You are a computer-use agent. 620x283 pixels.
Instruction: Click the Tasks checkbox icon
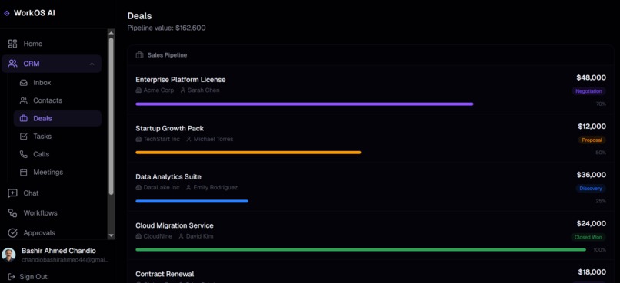click(x=24, y=137)
